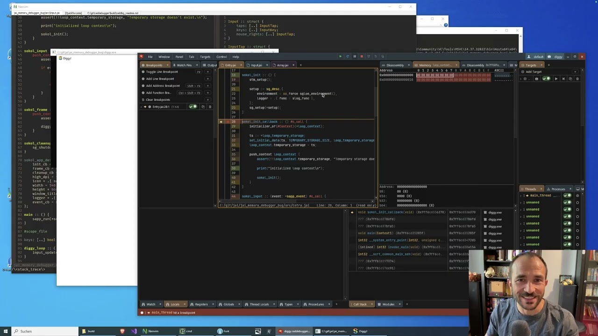Viewport: 598px width, 336px height.
Task: Add new tab next to Array.jai
Action: [x=301, y=65]
